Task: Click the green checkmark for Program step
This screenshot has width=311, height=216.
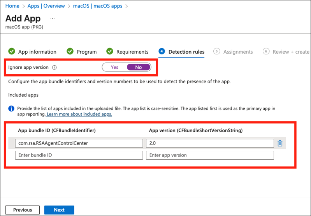Action: pyautogui.click(x=70, y=52)
